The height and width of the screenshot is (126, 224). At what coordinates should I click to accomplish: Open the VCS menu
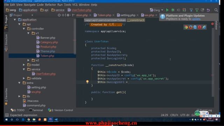[x=75, y=5]
